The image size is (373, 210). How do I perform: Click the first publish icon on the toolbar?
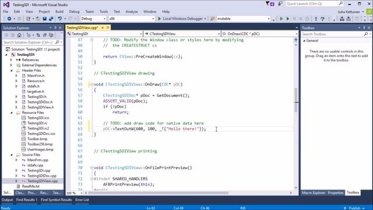coord(342,19)
